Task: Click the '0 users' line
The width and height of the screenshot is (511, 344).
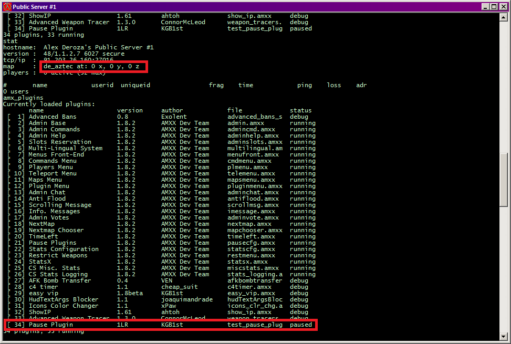Action: [x=16, y=91]
